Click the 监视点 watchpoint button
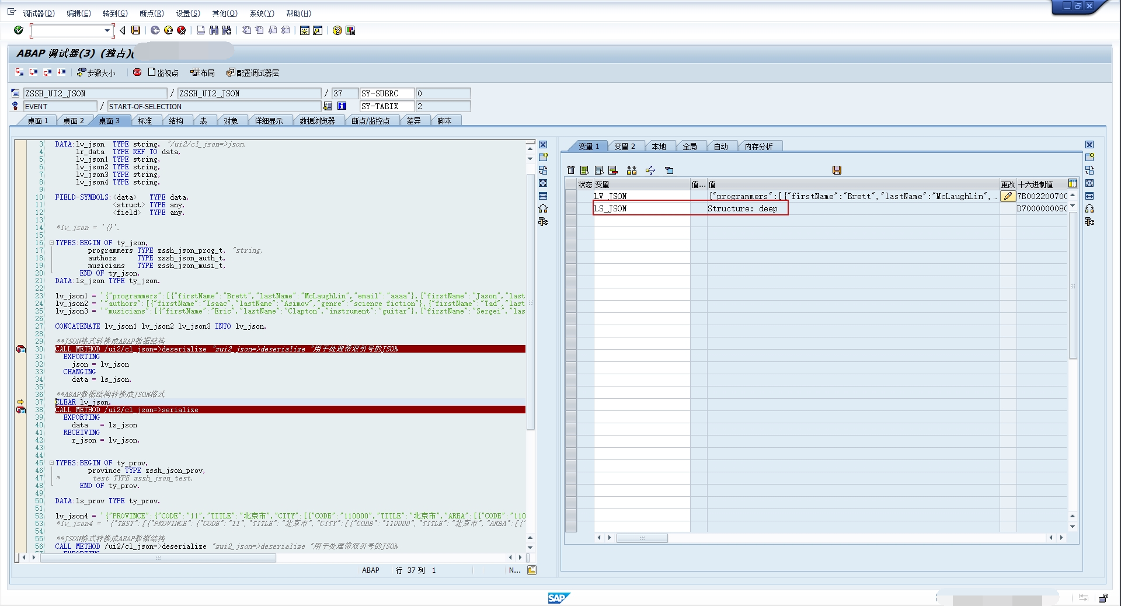The height and width of the screenshot is (606, 1121). (x=163, y=72)
